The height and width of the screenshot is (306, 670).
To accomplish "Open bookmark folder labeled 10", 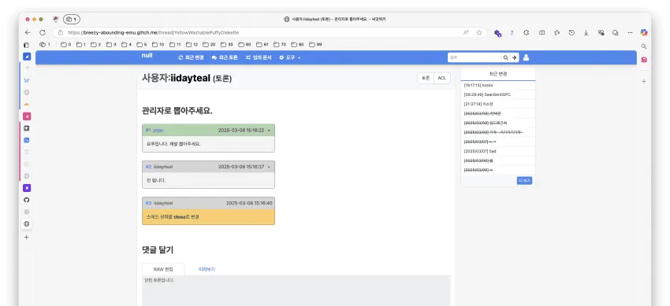I will tap(158, 44).
